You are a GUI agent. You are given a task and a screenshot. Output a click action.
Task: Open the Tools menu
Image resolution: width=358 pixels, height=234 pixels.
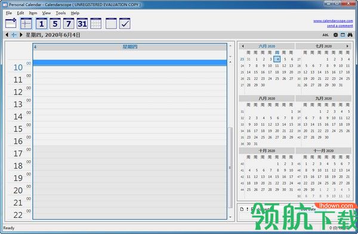pyautogui.click(x=61, y=13)
